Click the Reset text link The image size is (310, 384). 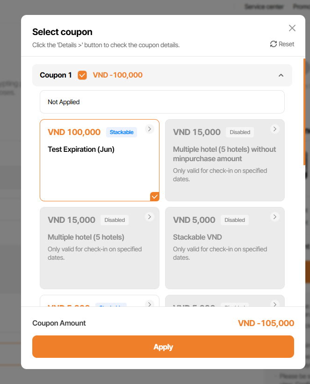[x=287, y=44]
